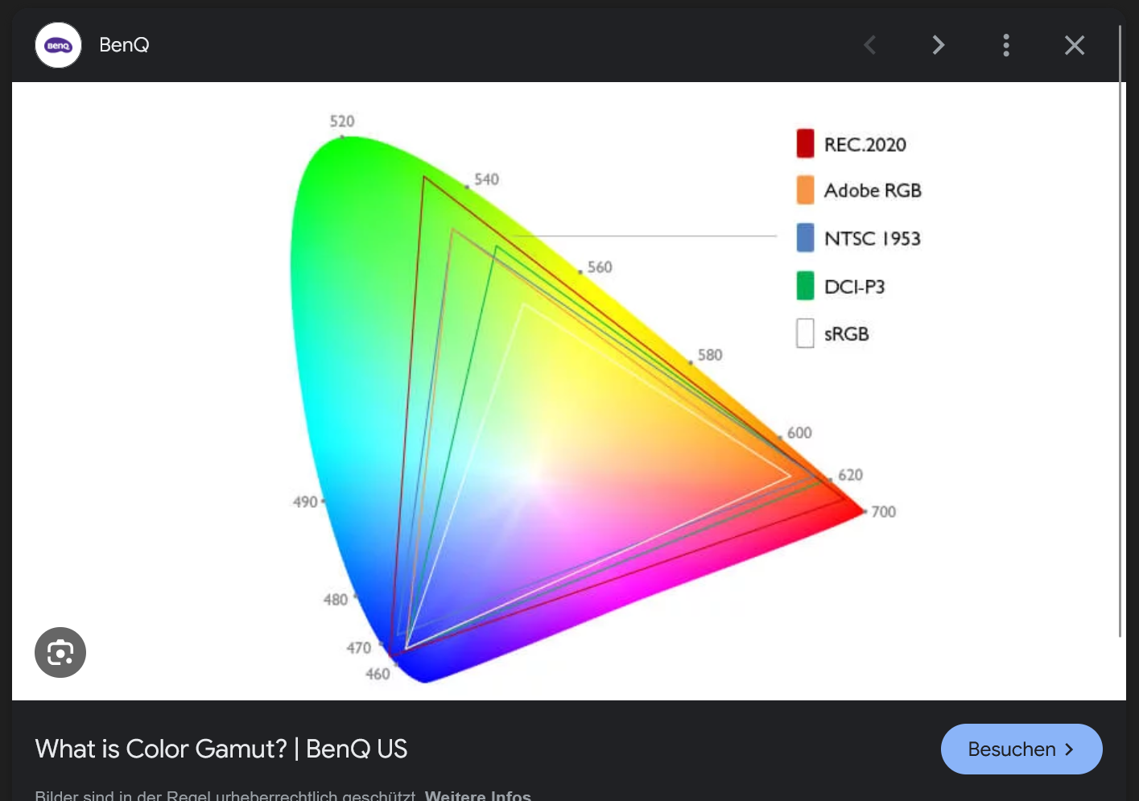Image resolution: width=1139 pixels, height=801 pixels.
Task: Click the REC.2020 red legend swatch
Action: (x=804, y=143)
